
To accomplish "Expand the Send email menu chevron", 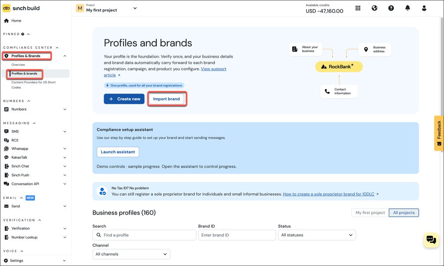I will (x=65, y=206).
